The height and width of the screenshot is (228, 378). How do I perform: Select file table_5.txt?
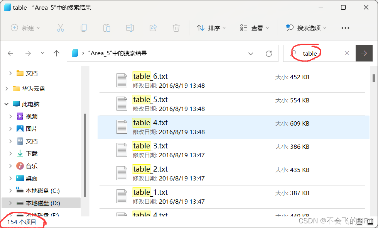(232, 104)
